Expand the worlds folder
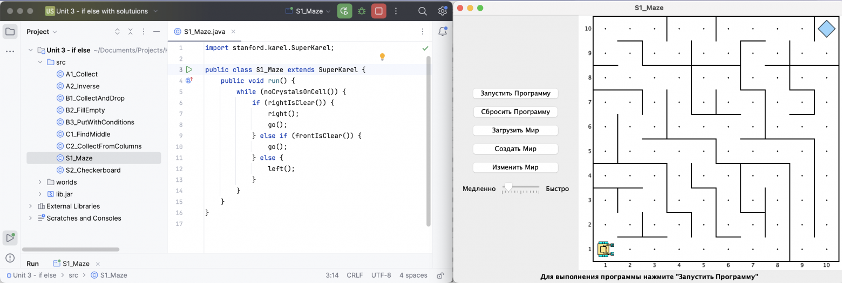The image size is (842, 283). pyautogui.click(x=40, y=182)
